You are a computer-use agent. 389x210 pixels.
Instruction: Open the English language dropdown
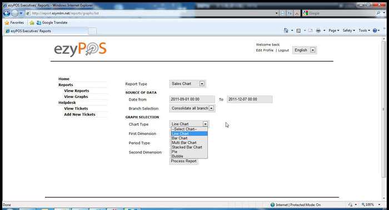pyautogui.click(x=305, y=50)
